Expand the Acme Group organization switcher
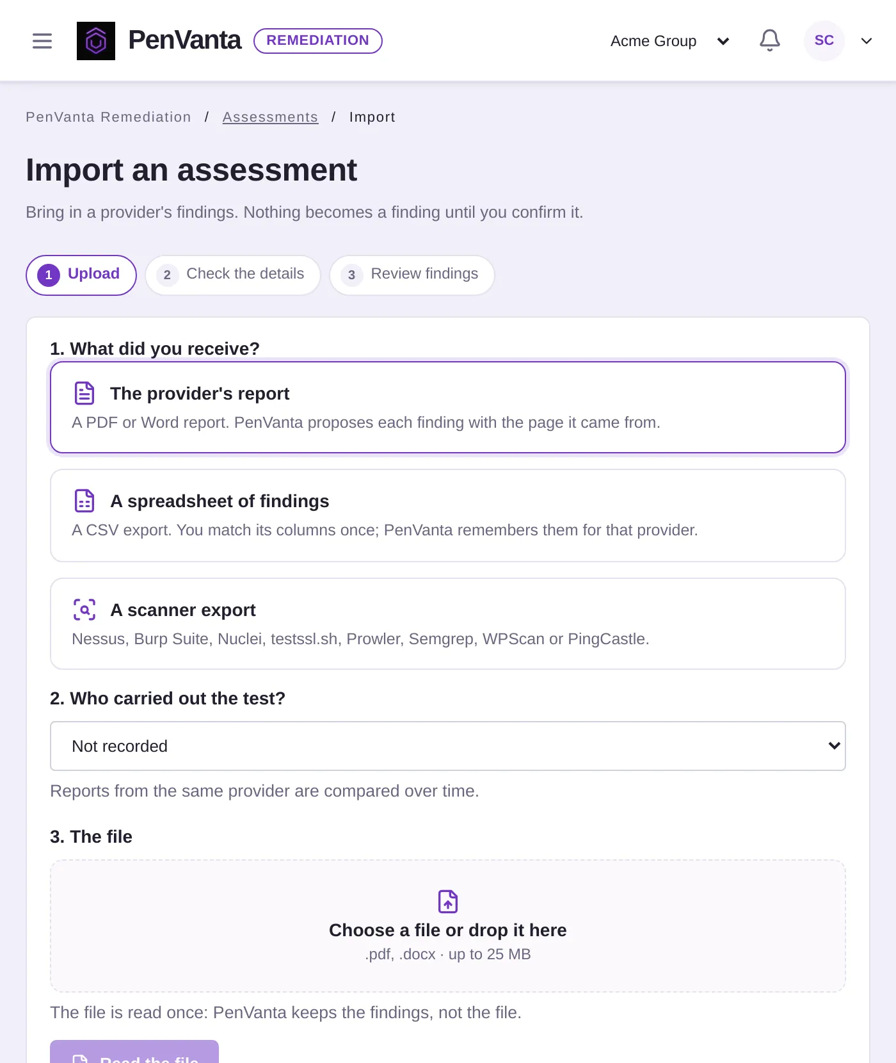This screenshot has height=1063, width=896. pyautogui.click(x=669, y=41)
